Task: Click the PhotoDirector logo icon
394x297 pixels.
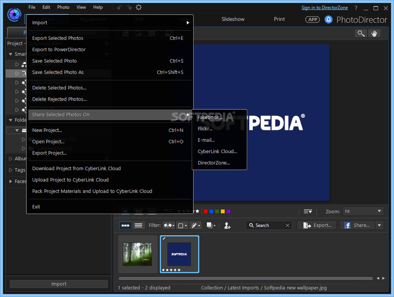Action: (14, 15)
